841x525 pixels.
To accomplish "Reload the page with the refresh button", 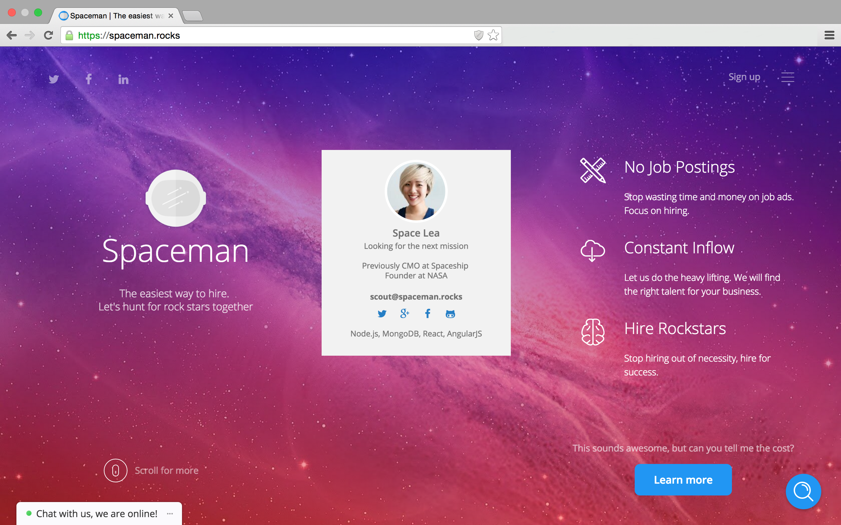I will 48,35.
